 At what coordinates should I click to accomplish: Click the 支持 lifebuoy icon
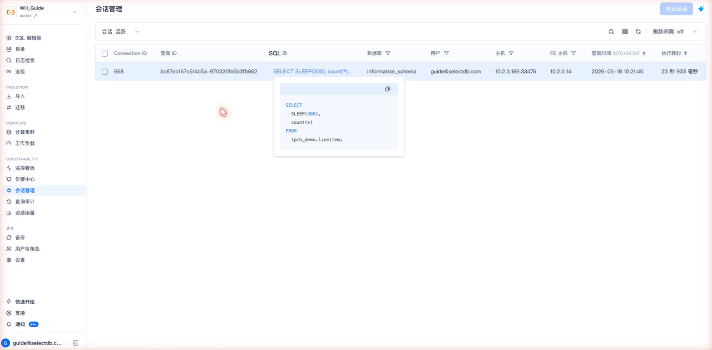[9, 313]
